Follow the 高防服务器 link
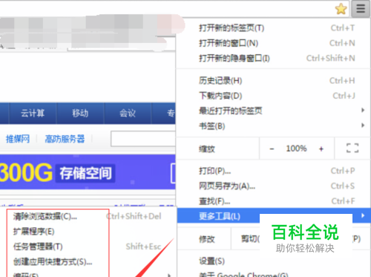 65,139
